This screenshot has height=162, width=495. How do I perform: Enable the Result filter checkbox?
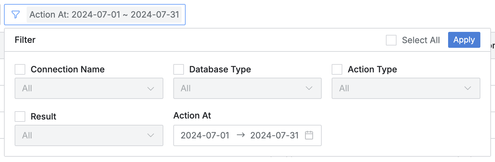point(20,117)
